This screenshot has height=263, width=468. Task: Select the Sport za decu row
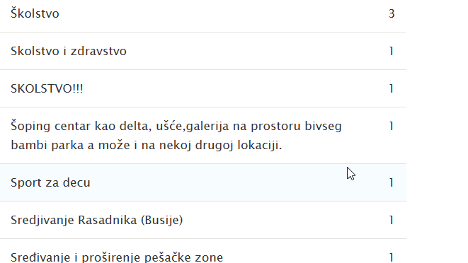click(x=203, y=182)
